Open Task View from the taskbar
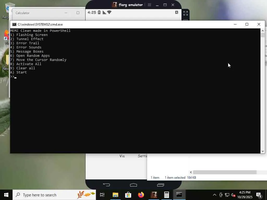This screenshot has height=200, width=267. (x=102, y=195)
